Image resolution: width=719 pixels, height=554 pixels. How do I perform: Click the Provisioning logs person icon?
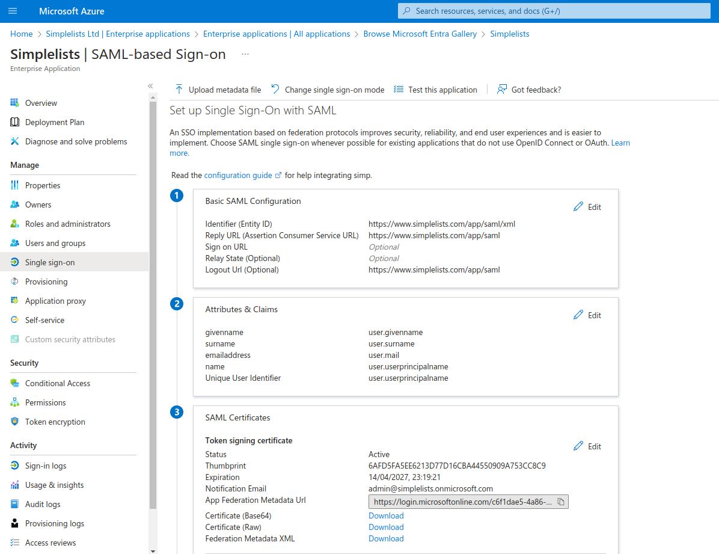pos(14,523)
